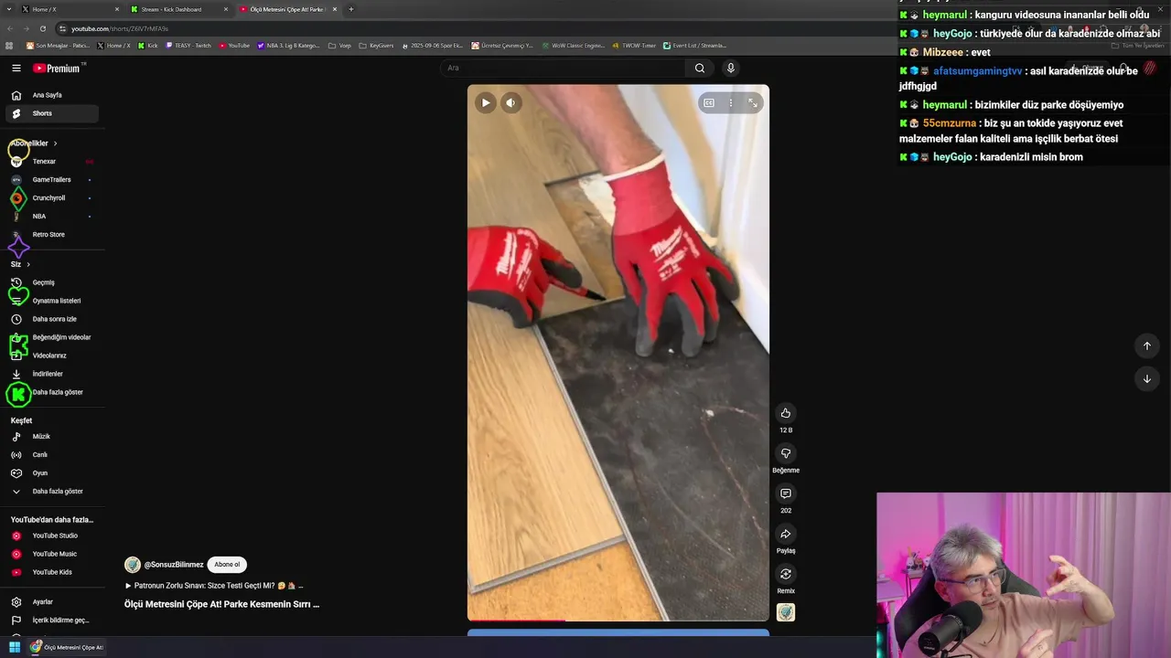Click the YouTube Premium logo
Screen dimensions: 1171x658
[x=57, y=69]
